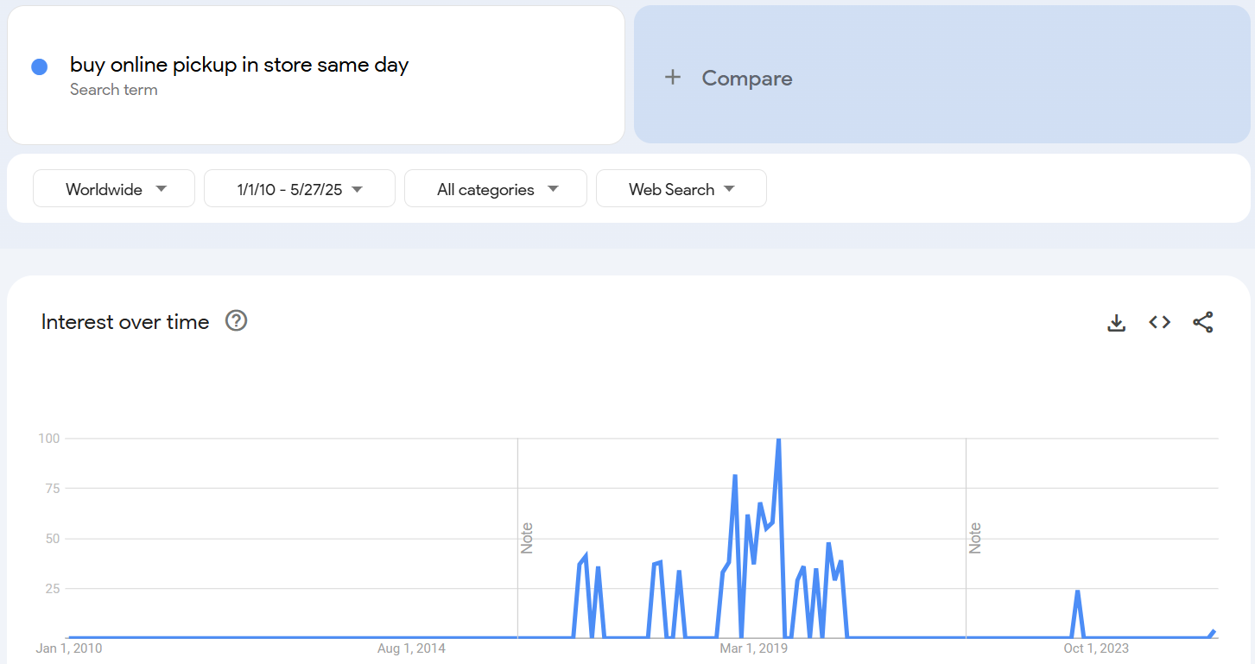Open the Worldwide region dropdown

coord(114,189)
